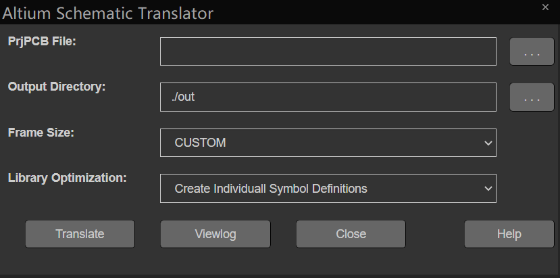
Task: Click the PrjPCB File text field
Action: click(x=328, y=51)
